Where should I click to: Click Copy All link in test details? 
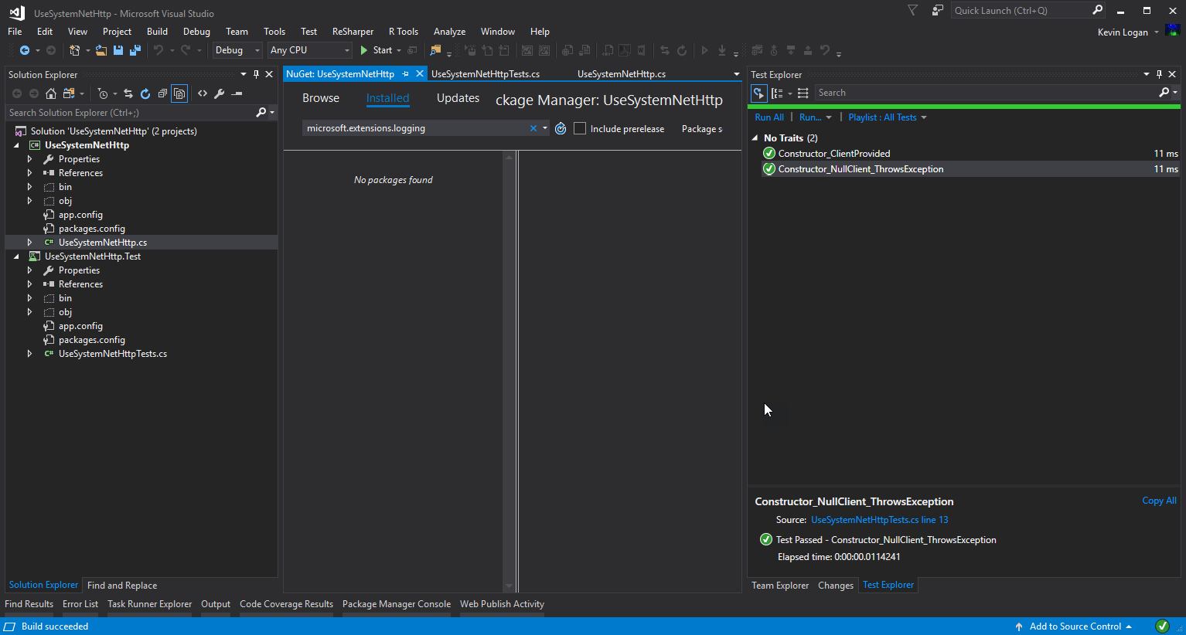tap(1159, 501)
